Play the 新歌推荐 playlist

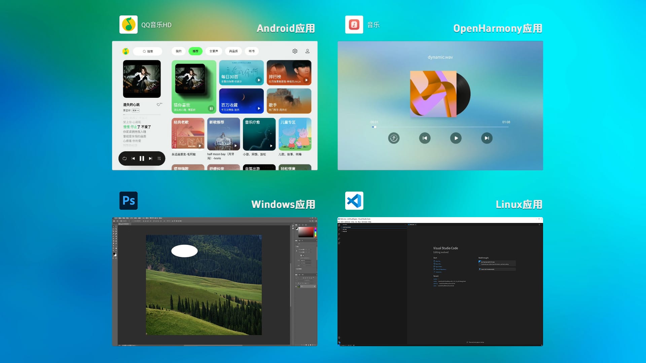click(236, 146)
